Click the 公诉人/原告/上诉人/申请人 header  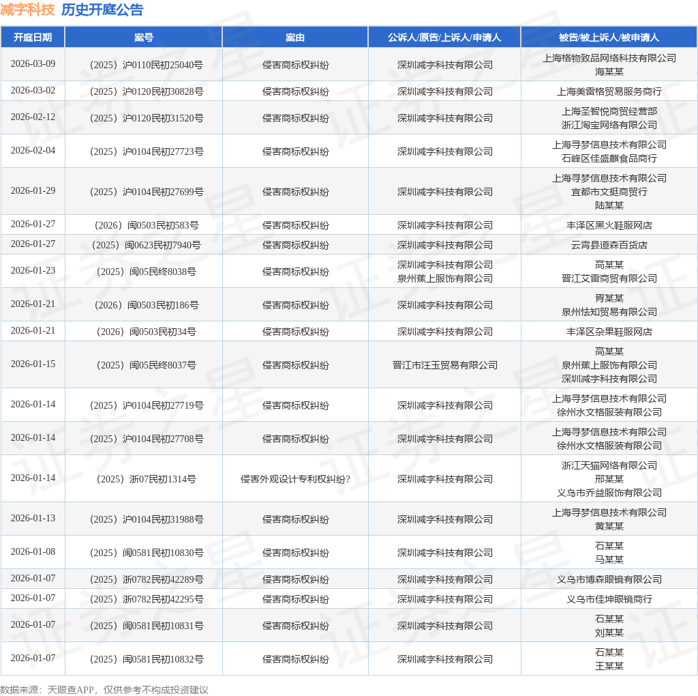[444, 38]
